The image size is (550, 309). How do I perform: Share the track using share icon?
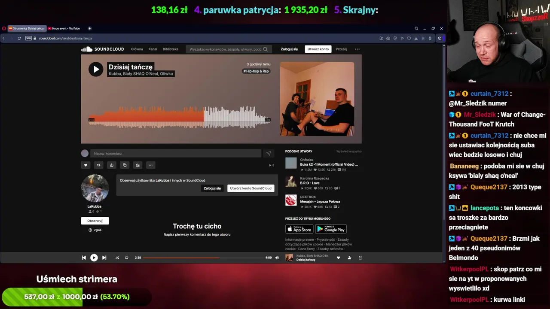pyautogui.click(x=112, y=165)
